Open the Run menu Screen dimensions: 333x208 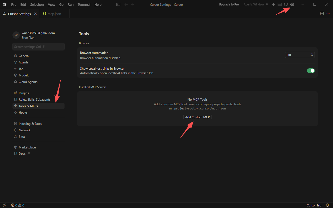(71, 4)
